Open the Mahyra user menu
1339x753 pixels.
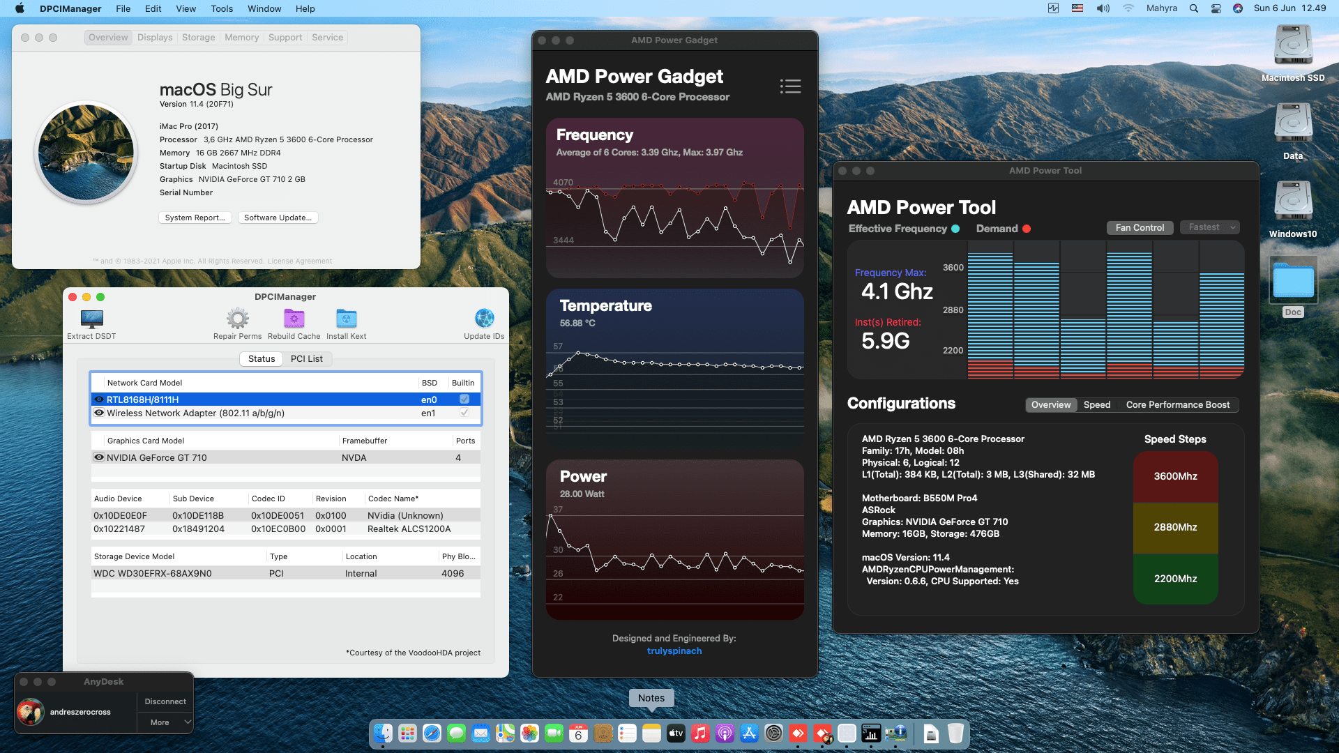pyautogui.click(x=1161, y=8)
